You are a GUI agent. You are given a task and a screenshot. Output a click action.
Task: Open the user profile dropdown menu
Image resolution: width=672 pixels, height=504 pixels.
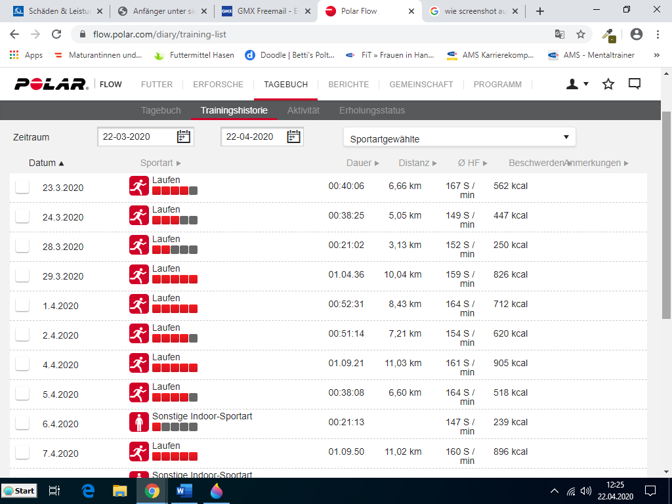(x=577, y=84)
